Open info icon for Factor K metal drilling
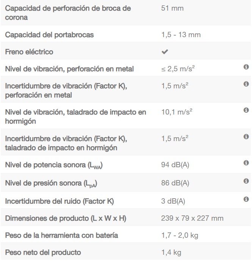Image resolution: width=252 pixels, height=262 pixels. (246, 84)
